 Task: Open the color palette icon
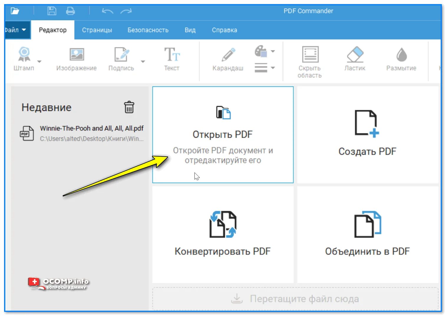tap(261, 51)
